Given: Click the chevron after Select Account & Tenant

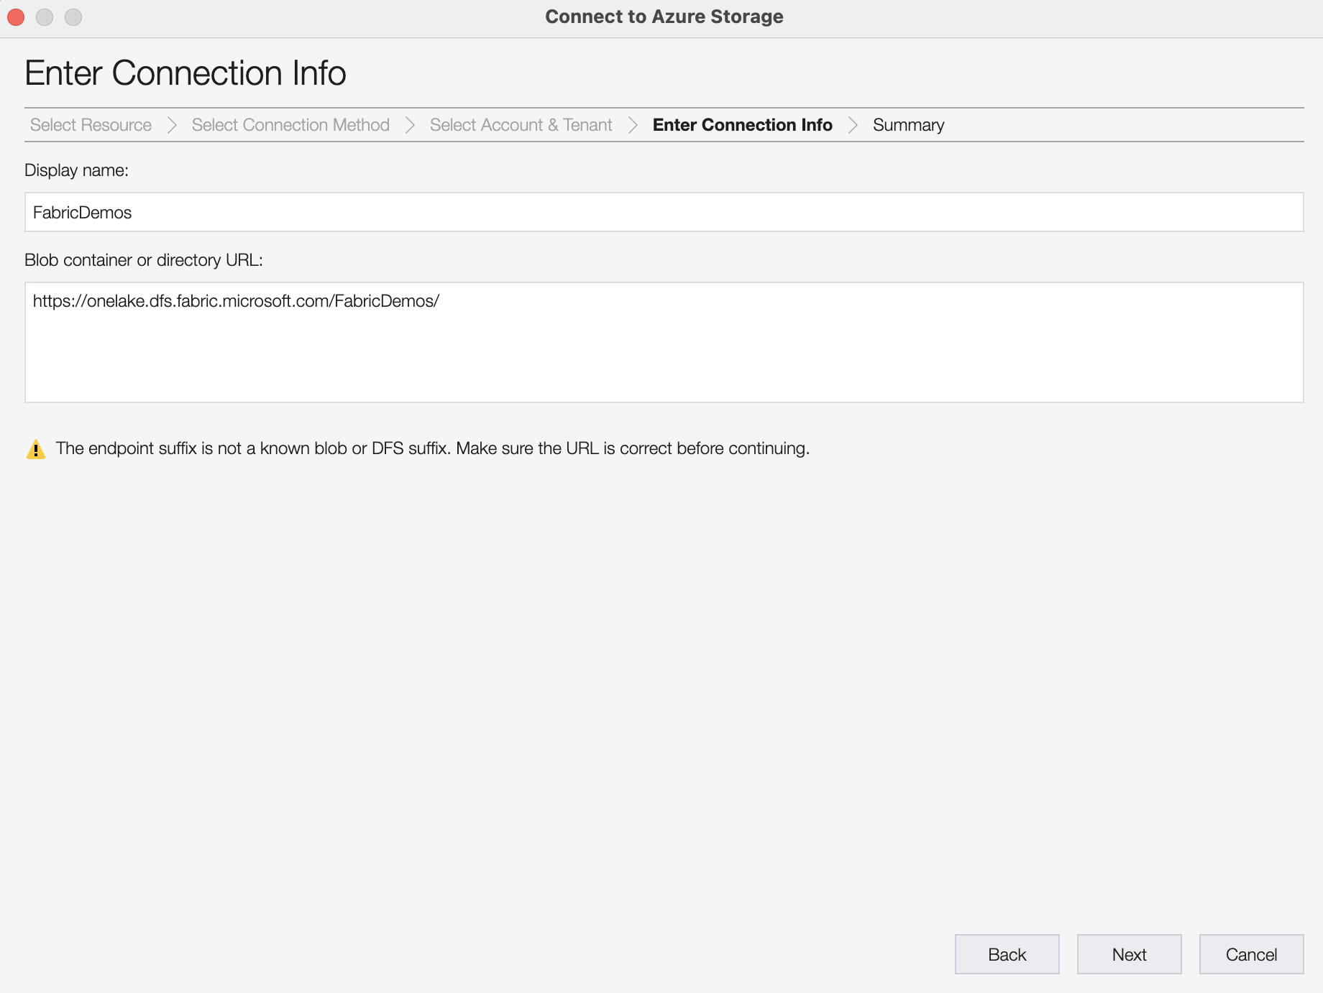Looking at the screenshot, I should [x=632, y=124].
